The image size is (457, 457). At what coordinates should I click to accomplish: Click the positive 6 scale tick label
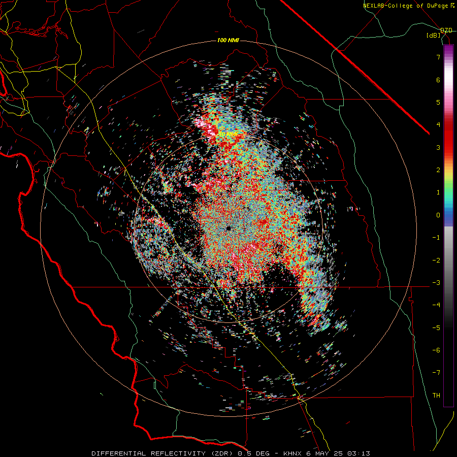(438, 80)
